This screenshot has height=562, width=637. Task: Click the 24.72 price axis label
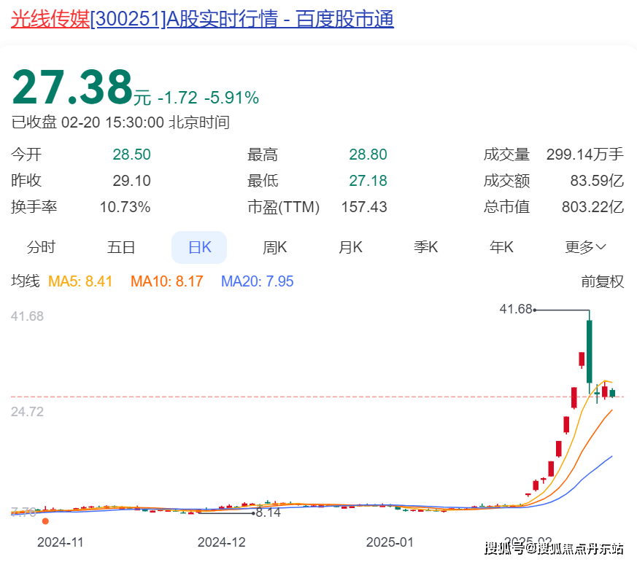(27, 412)
